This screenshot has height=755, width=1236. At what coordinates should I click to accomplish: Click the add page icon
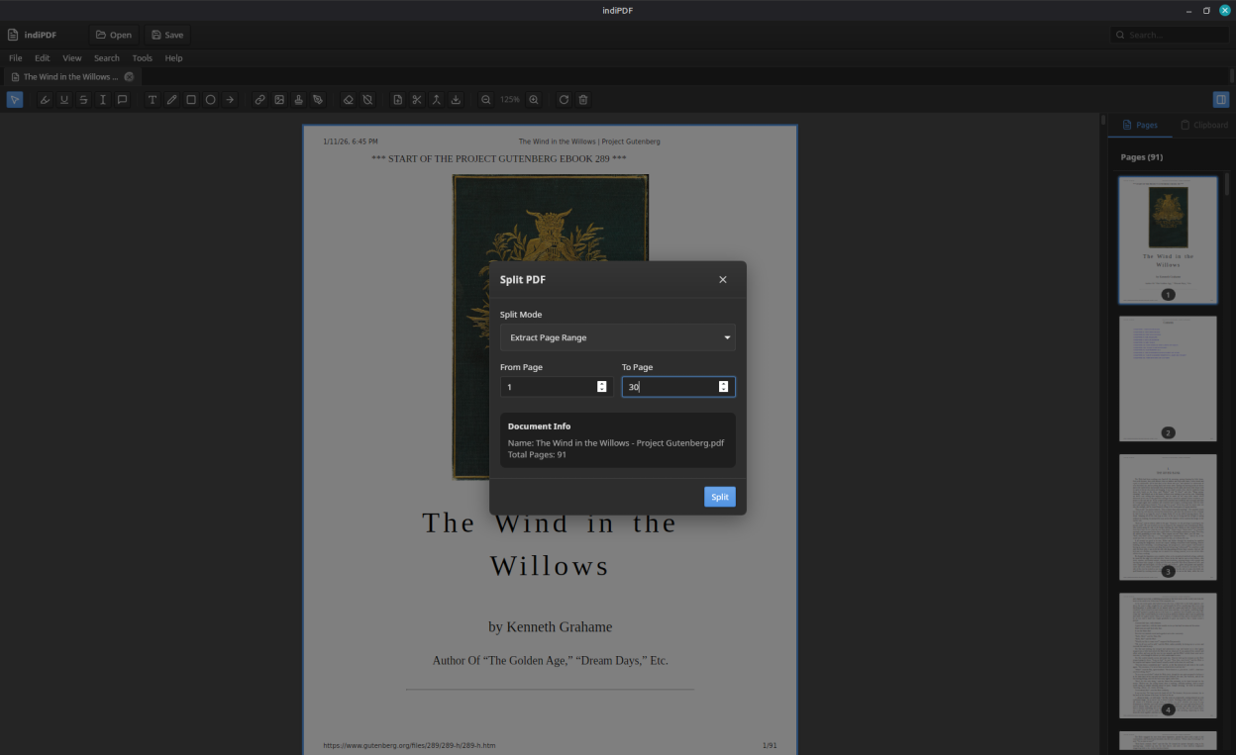[397, 100]
